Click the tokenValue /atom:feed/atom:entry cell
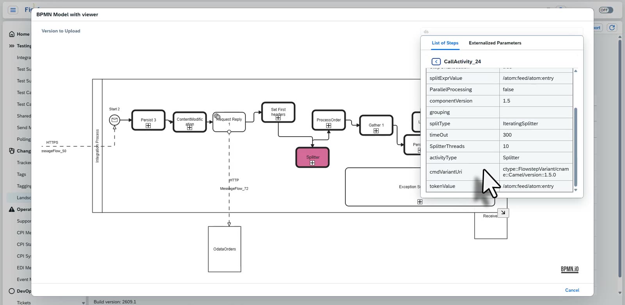Viewport: 625px width, 305px height. [536, 186]
